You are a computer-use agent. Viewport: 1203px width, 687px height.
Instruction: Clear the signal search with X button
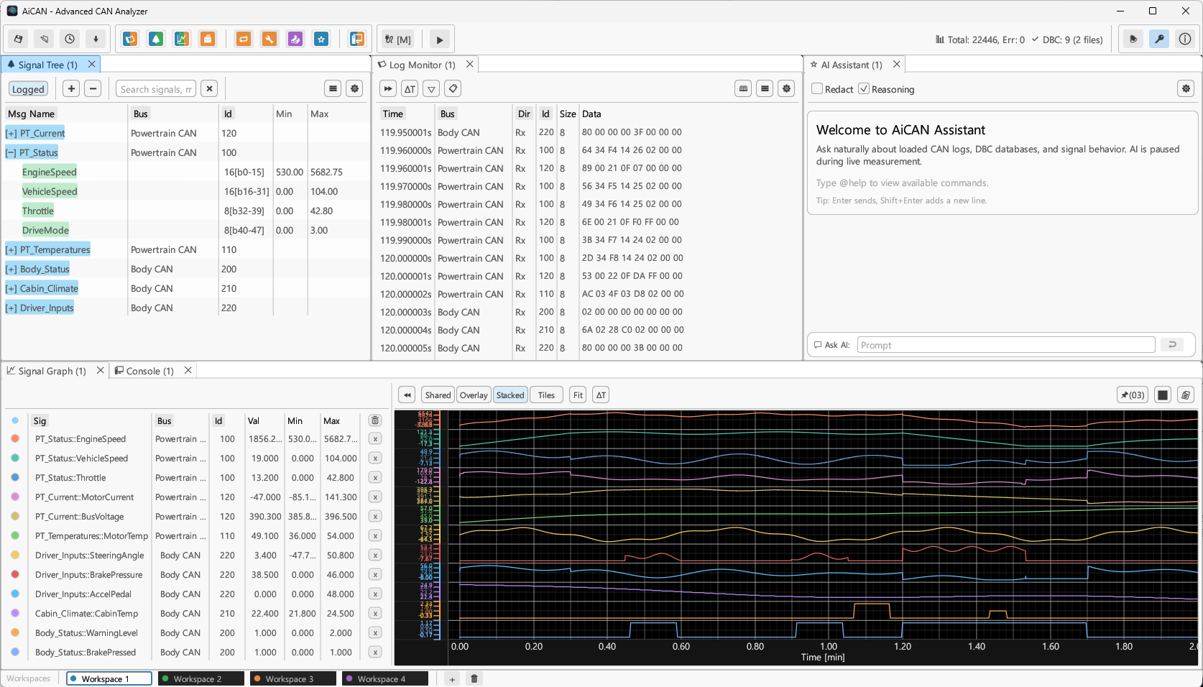tap(209, 88)
